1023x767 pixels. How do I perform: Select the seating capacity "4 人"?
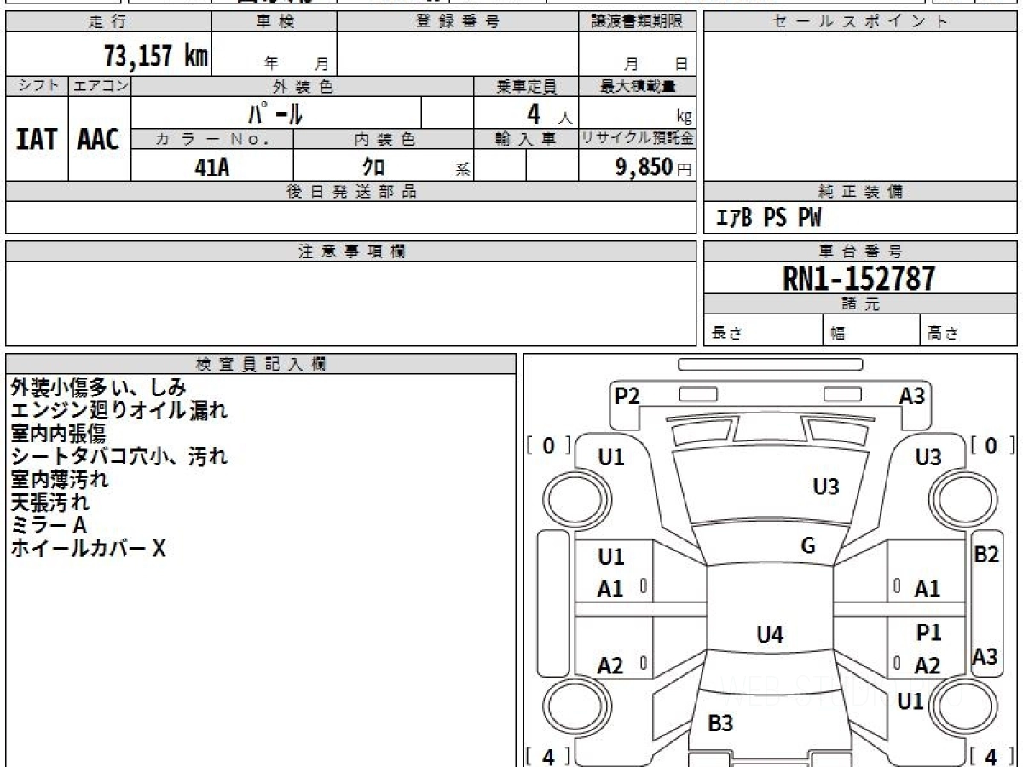tap(549, 115)
